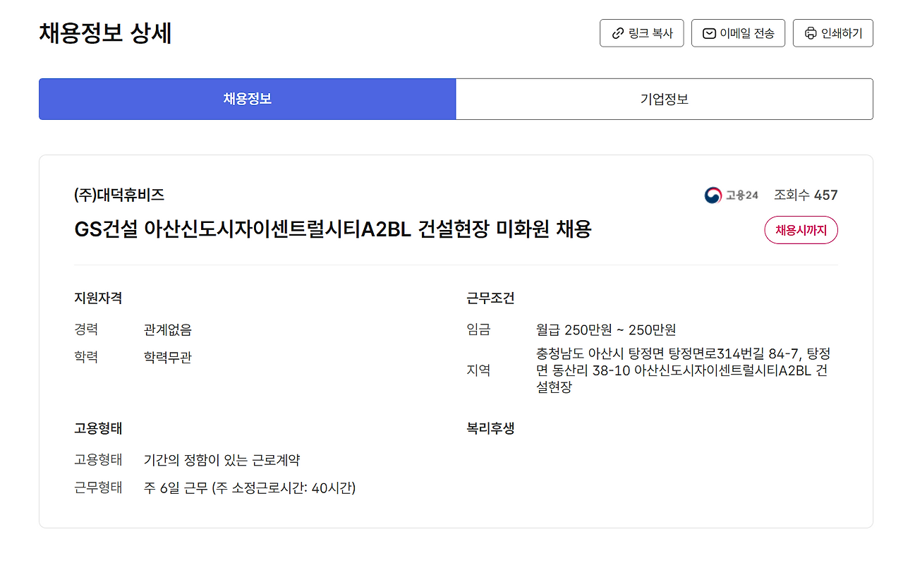The image size is (903, 563).
Task: Select the envelope icon for 이메일 전송
Action: [x=709, y=32]
